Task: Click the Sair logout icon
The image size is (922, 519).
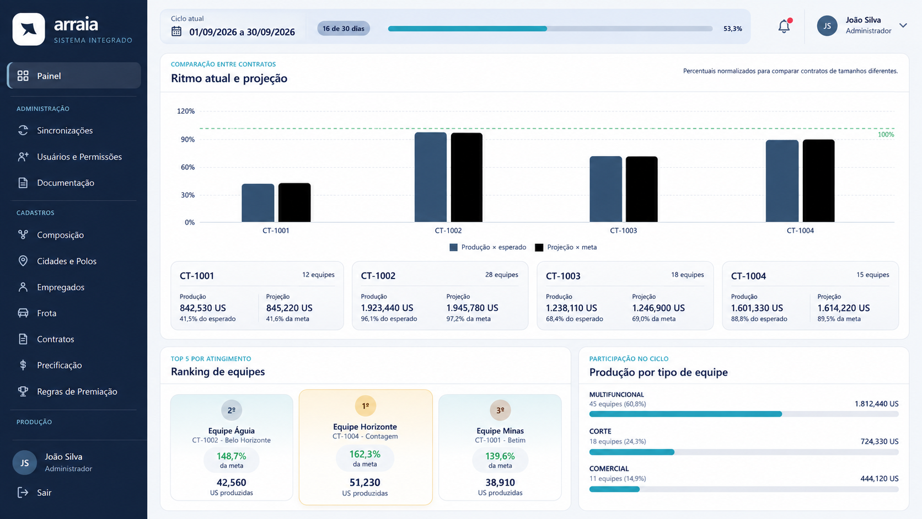Action: [23, 493]
